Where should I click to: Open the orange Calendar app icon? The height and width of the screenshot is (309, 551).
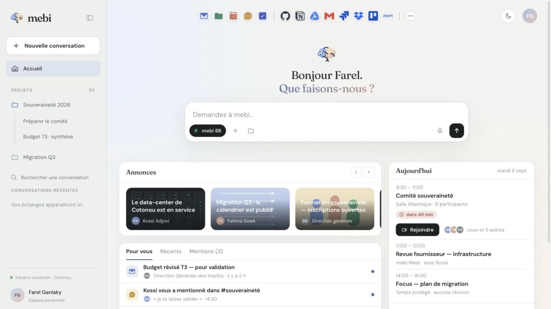[233, 16]
